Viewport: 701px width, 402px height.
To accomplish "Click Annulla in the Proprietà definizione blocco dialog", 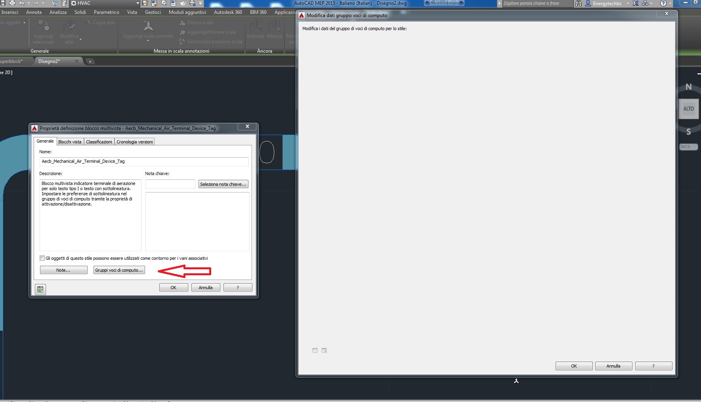I will (x=206, y=288).
